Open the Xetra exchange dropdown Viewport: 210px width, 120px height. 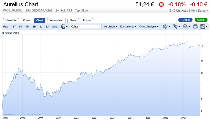(85, 26)
